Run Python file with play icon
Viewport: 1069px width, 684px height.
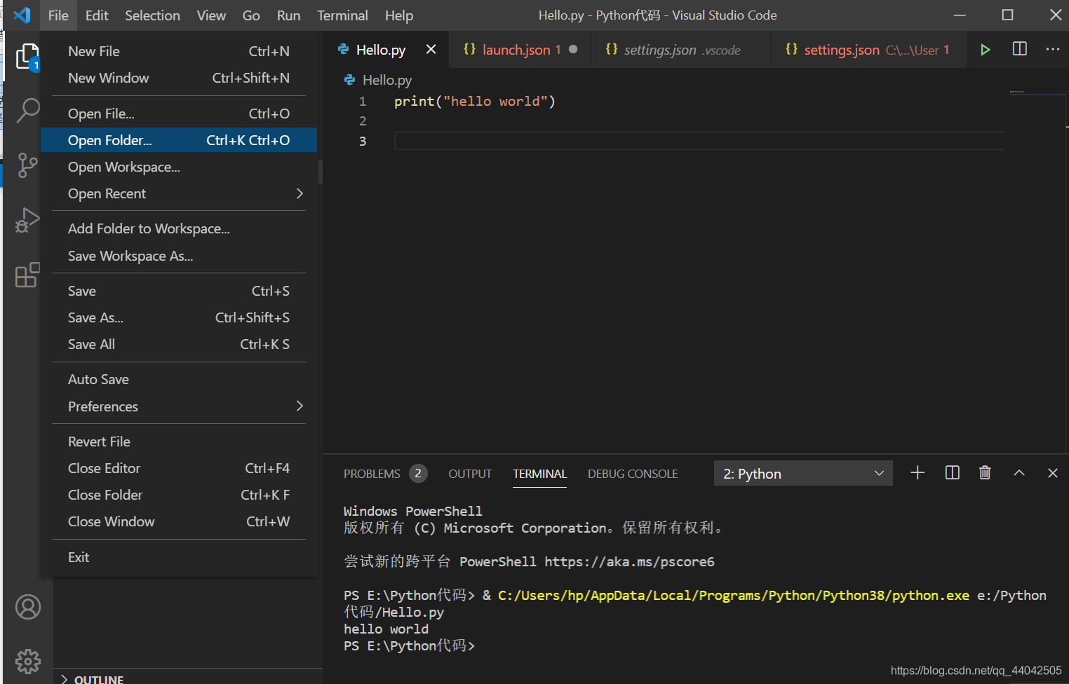(x=985, y=49)
